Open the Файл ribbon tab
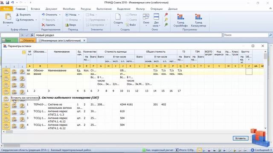This screenshot has width=273, height=153. [x=6, y=8]
